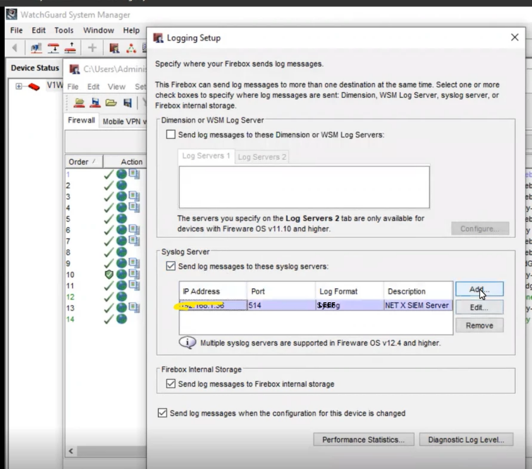Screen dimensions: 532x469
Task: Click the shield icon on policy row 10
Action: tap(109, 274)
